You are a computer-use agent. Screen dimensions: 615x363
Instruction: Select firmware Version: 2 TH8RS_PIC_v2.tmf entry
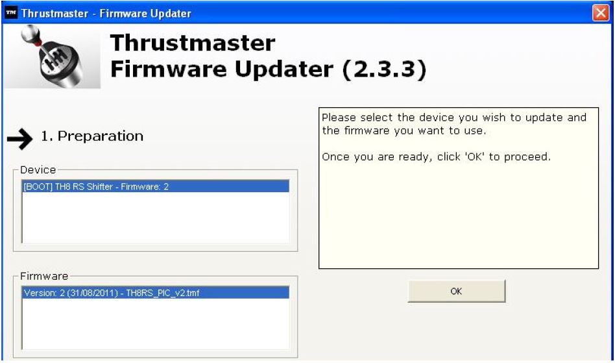point(156,293)
